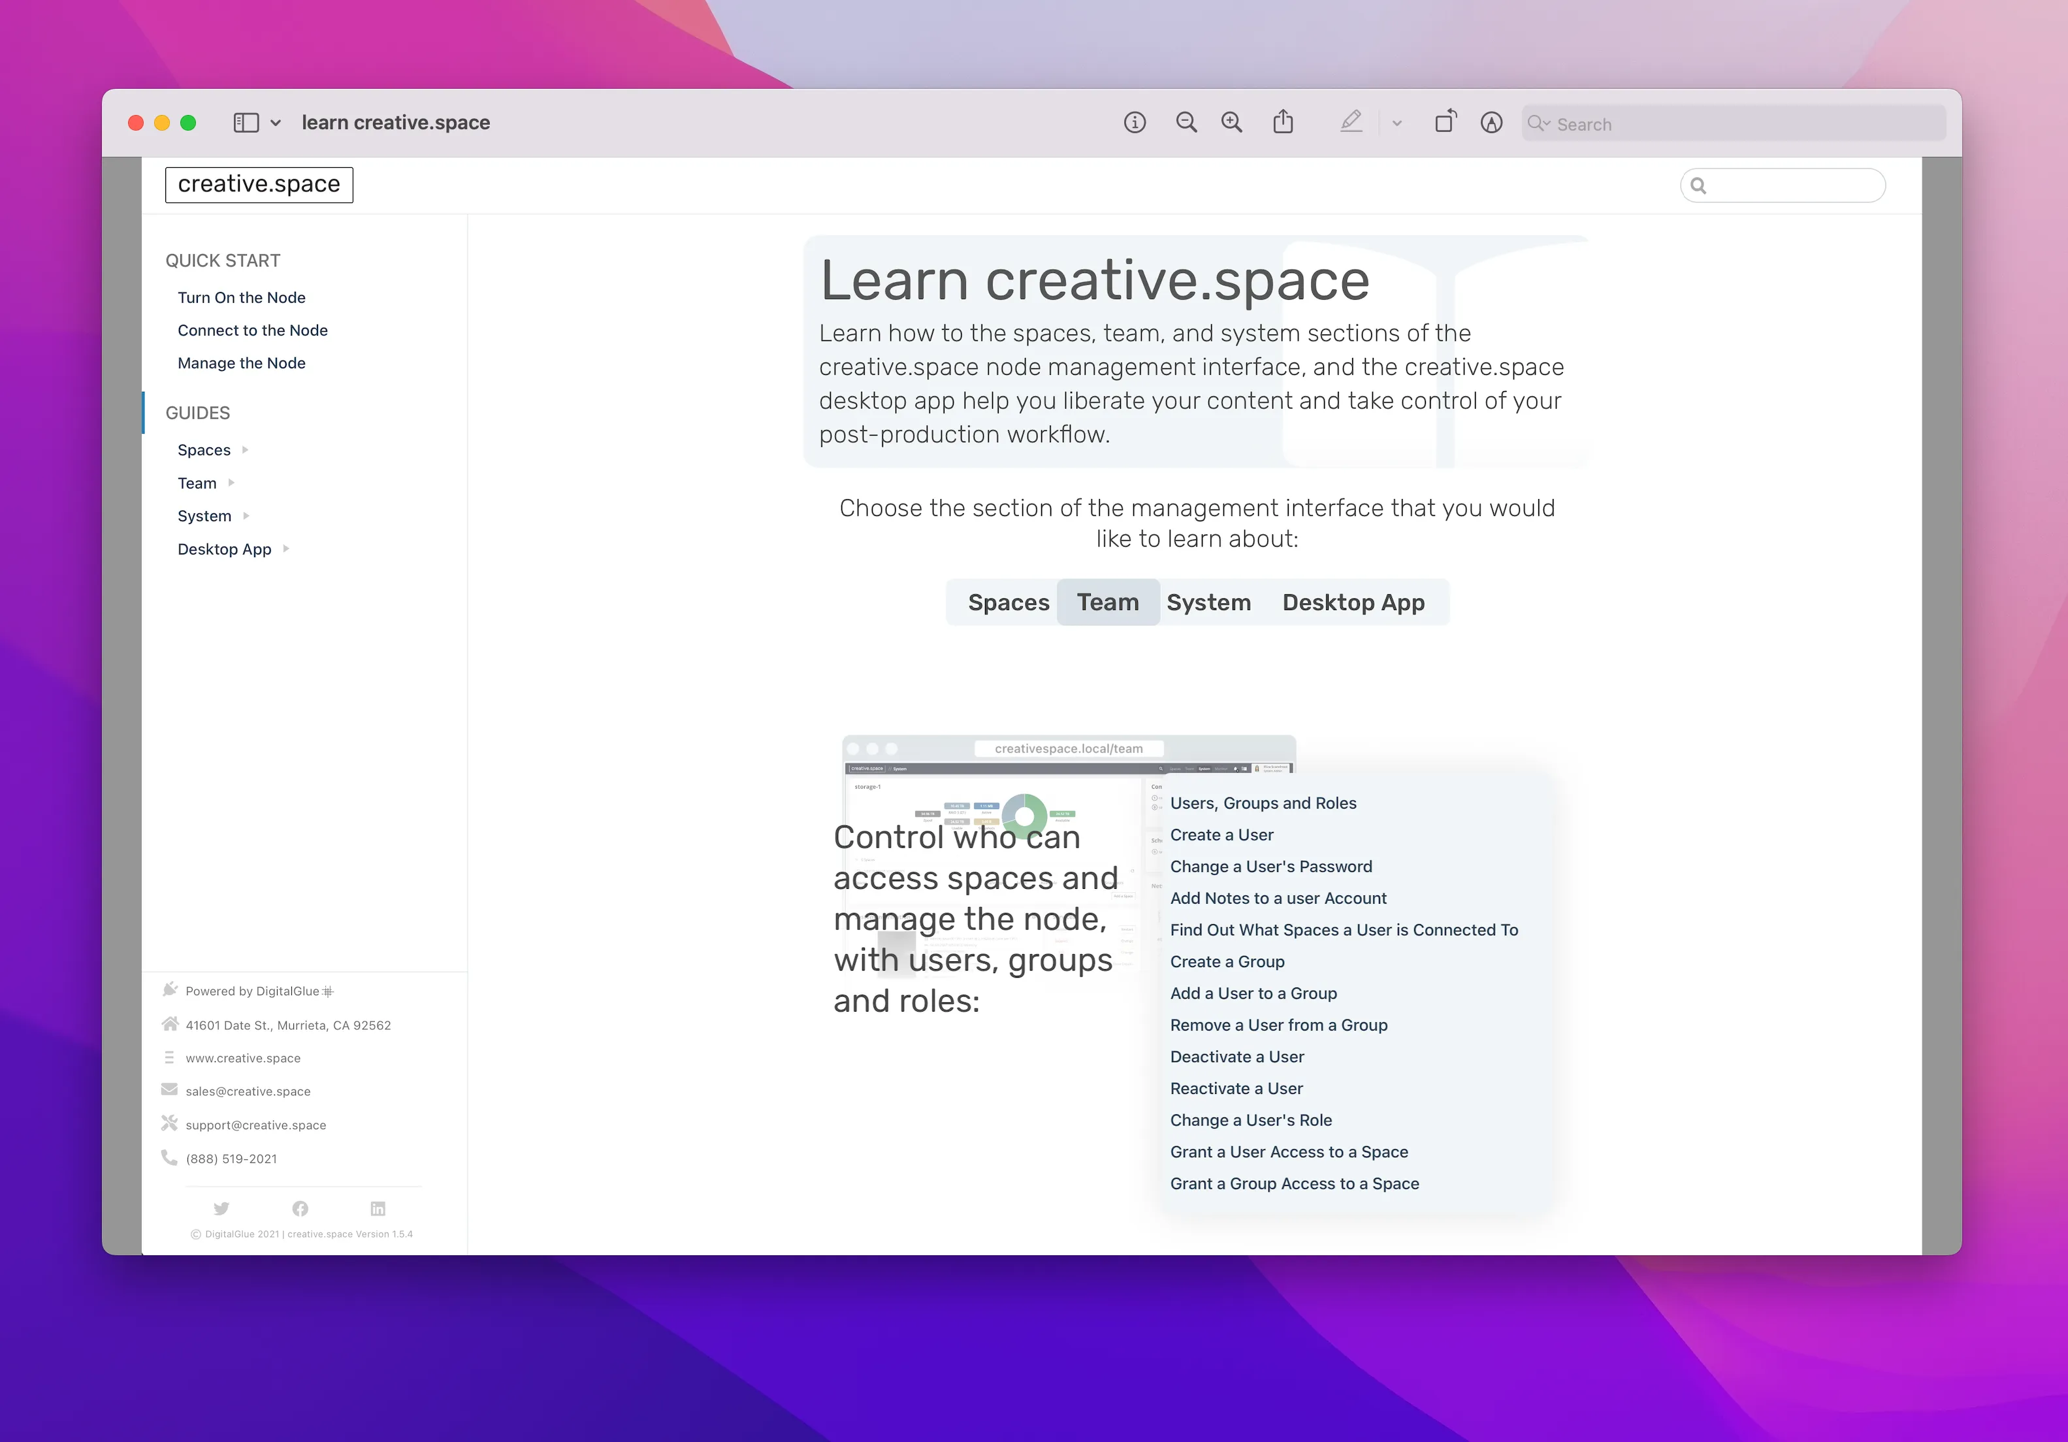
Task: Open the www.creative.space link
Action: click(x=243, y=1059)
